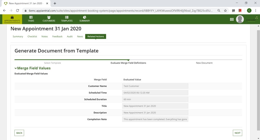
Task: Click the Title value field
Action: pos(155,106)
